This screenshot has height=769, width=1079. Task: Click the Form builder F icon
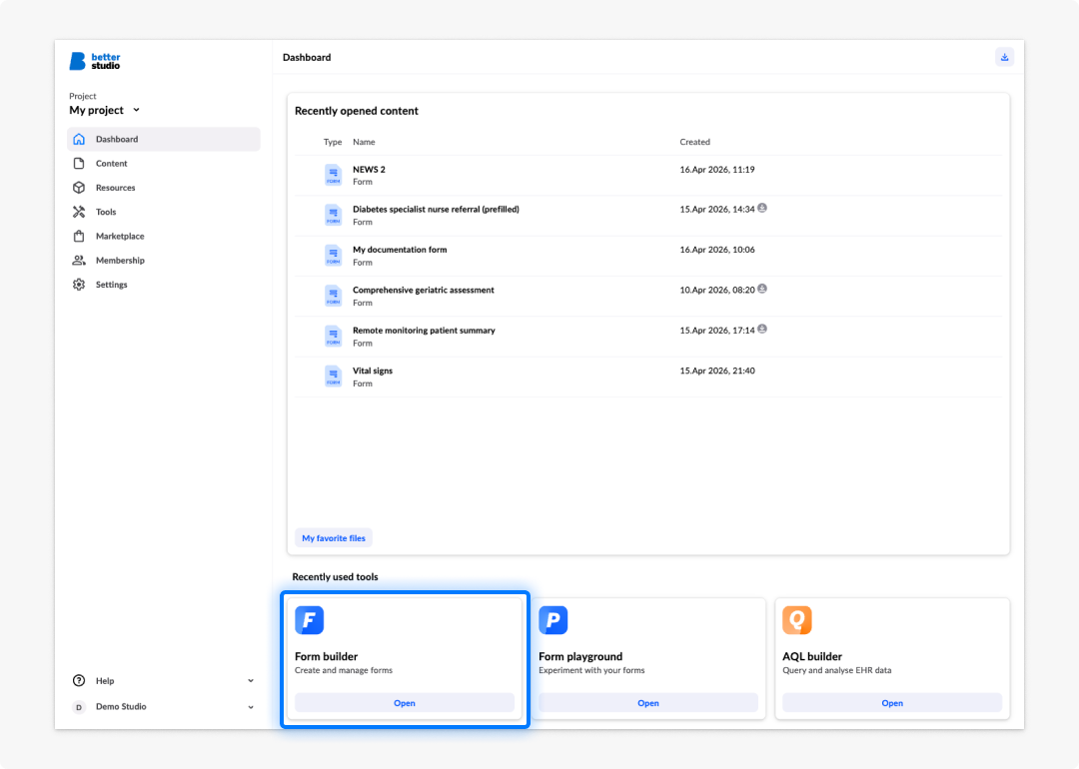309,620
